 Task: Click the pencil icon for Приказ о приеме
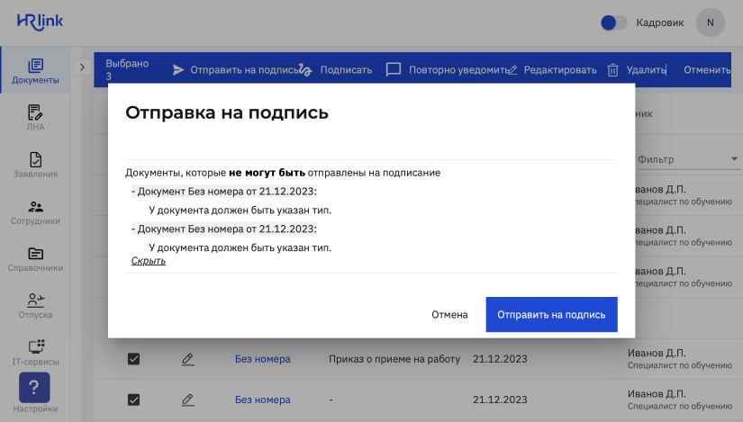coord(187,359)
